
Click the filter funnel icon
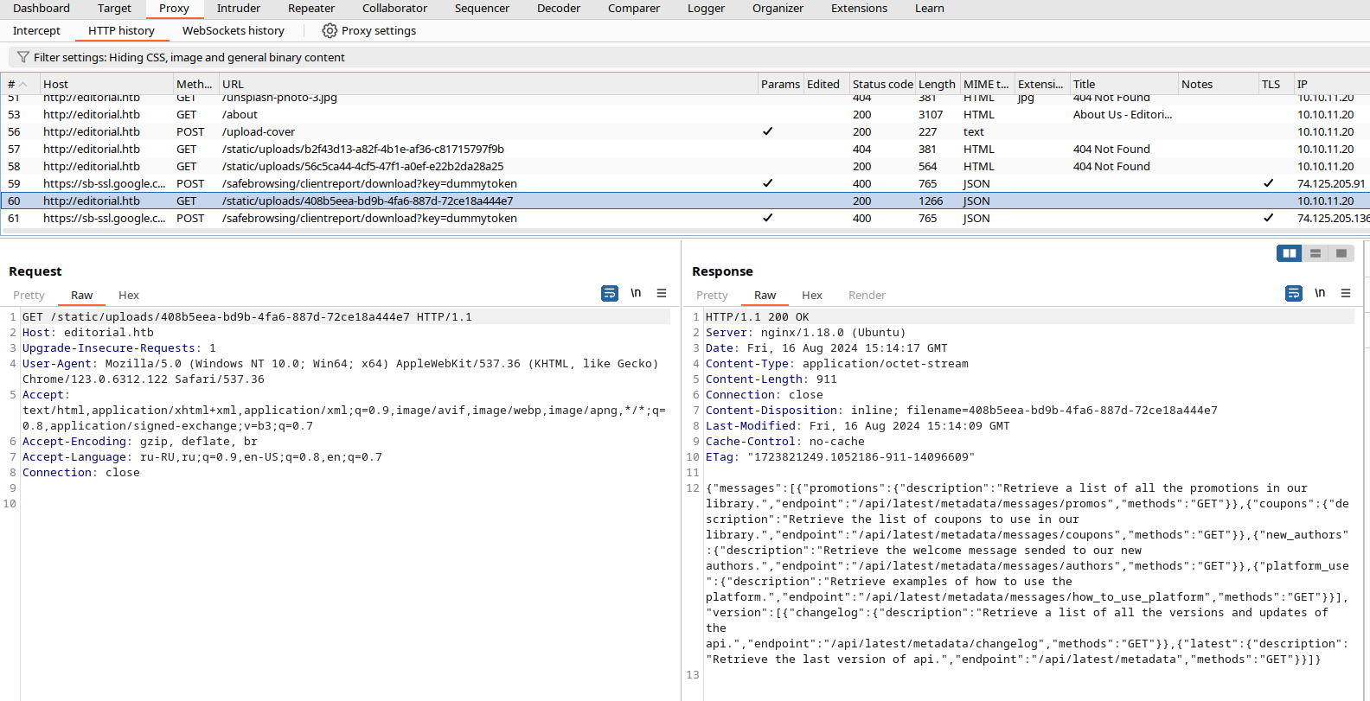point(23,57)
